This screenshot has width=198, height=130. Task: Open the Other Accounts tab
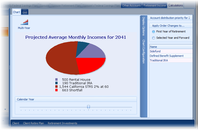point(132,6)
